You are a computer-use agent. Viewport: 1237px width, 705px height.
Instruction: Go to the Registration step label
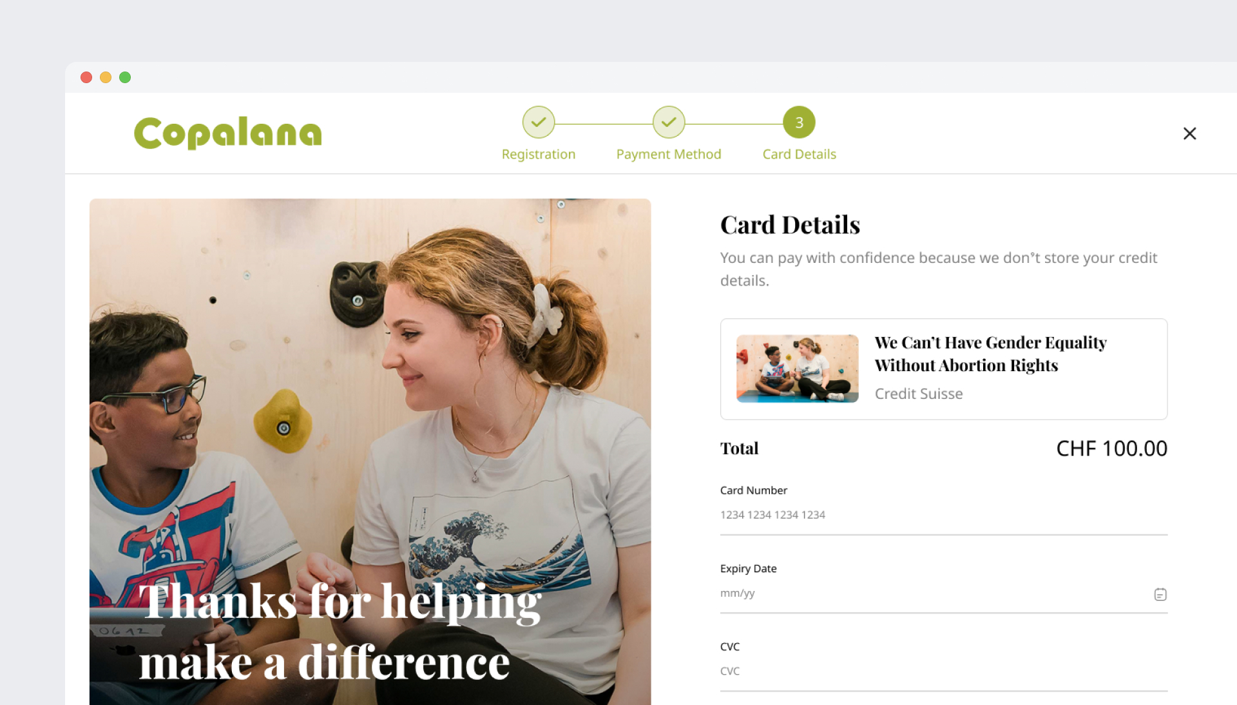pyautogui.click(x=539, y=155)
